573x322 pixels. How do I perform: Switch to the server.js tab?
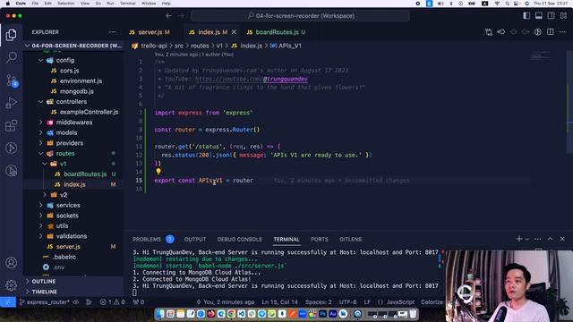[150, 32]
